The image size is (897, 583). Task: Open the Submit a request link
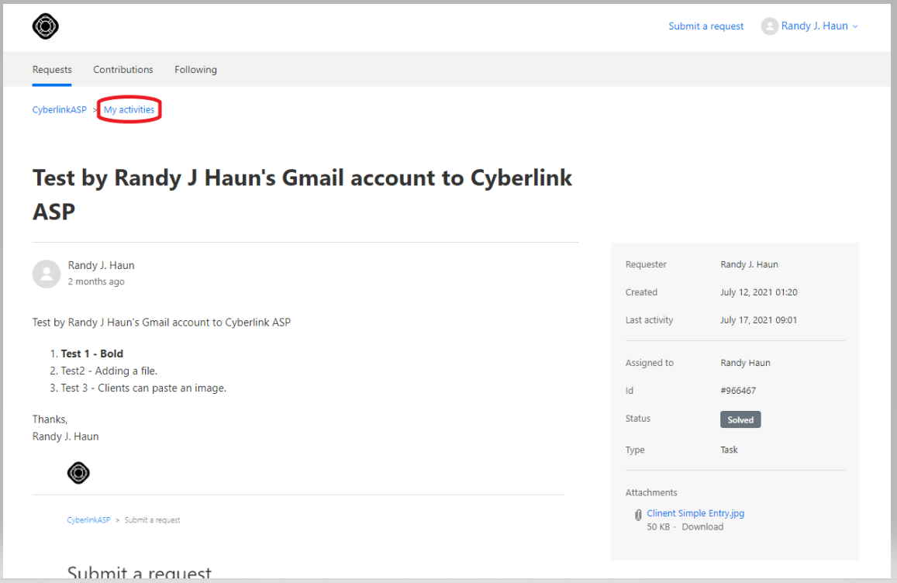706,26
